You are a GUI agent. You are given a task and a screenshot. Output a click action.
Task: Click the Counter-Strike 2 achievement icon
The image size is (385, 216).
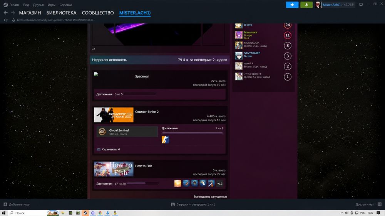[165, 140]
